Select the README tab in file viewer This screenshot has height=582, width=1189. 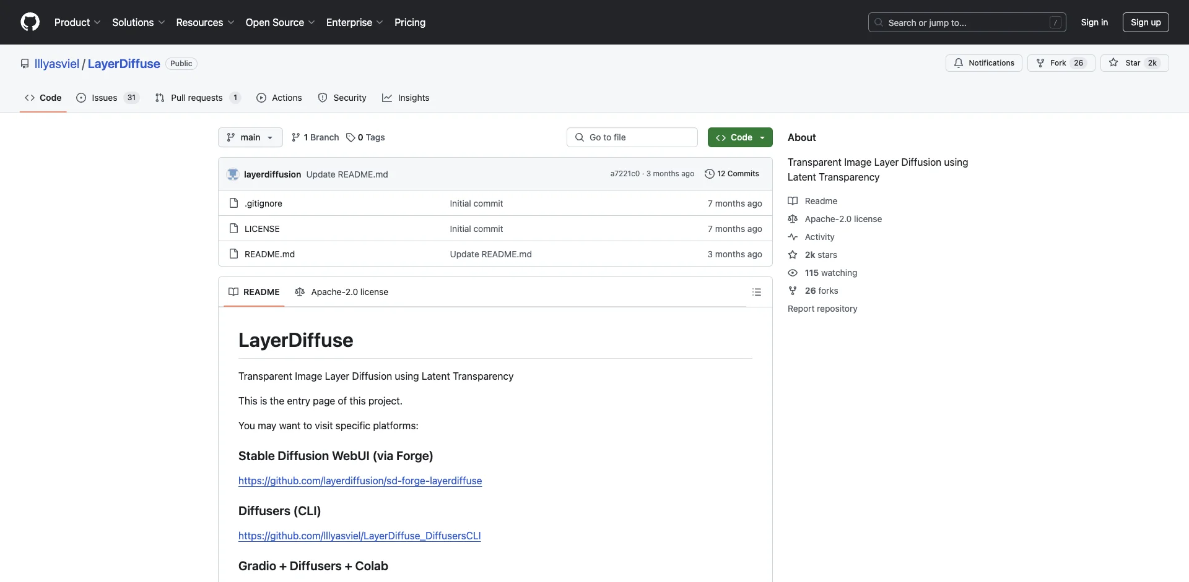coord(254,292)
